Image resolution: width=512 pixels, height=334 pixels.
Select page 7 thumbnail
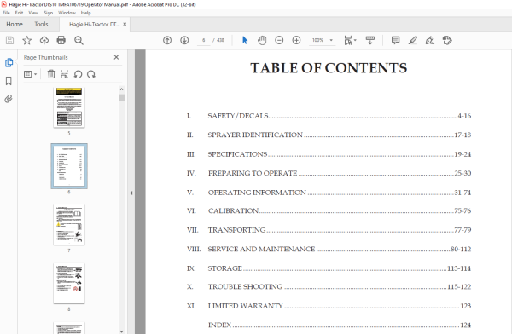tap(69, 224)
